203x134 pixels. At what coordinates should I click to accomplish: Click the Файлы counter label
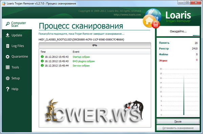163,54
